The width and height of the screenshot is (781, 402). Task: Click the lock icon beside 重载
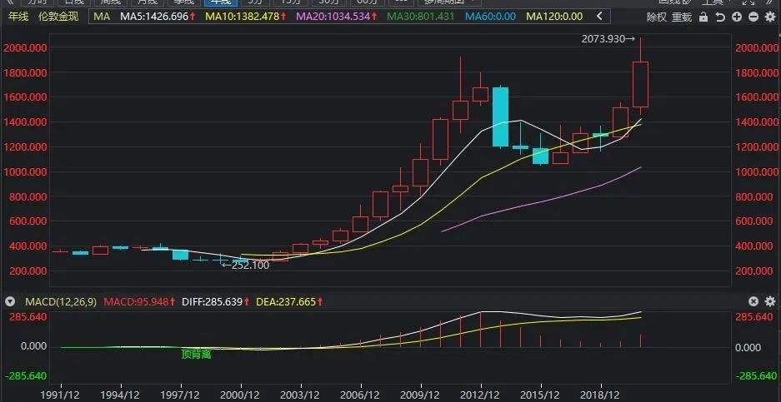coord(703,17)
